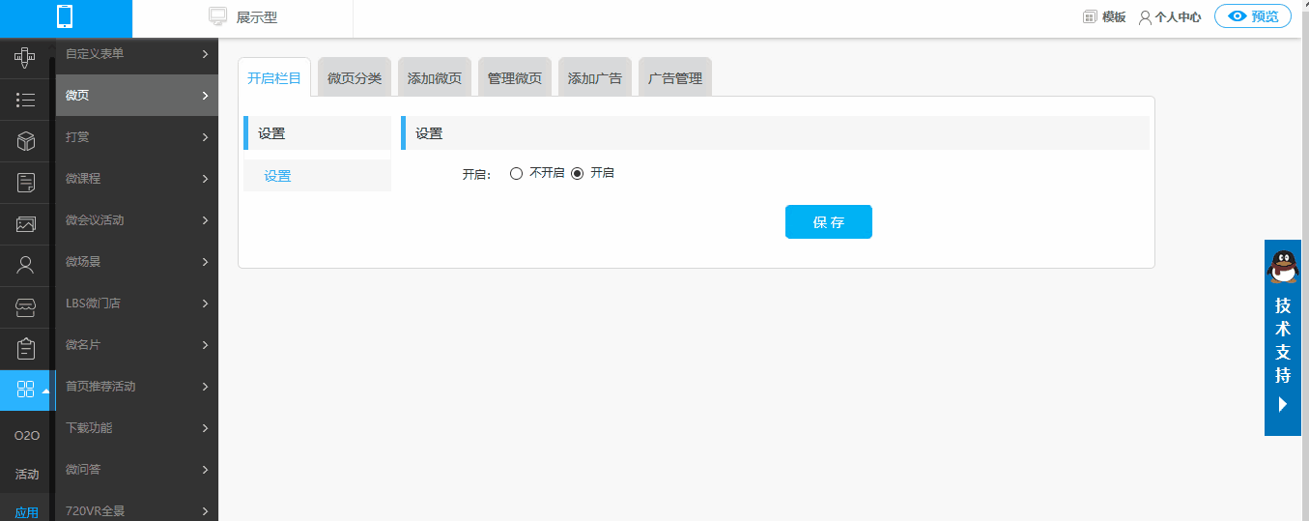The image size is (1309, 521).
Task: Open 模板 link text
Action: point(1114,17)
